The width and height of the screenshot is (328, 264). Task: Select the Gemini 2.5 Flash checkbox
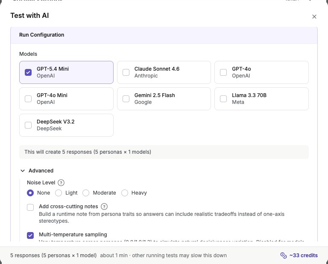(x=126, y=99)
